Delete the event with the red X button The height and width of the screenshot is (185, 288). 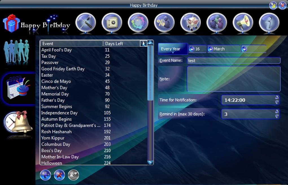[x=59, y=175]
